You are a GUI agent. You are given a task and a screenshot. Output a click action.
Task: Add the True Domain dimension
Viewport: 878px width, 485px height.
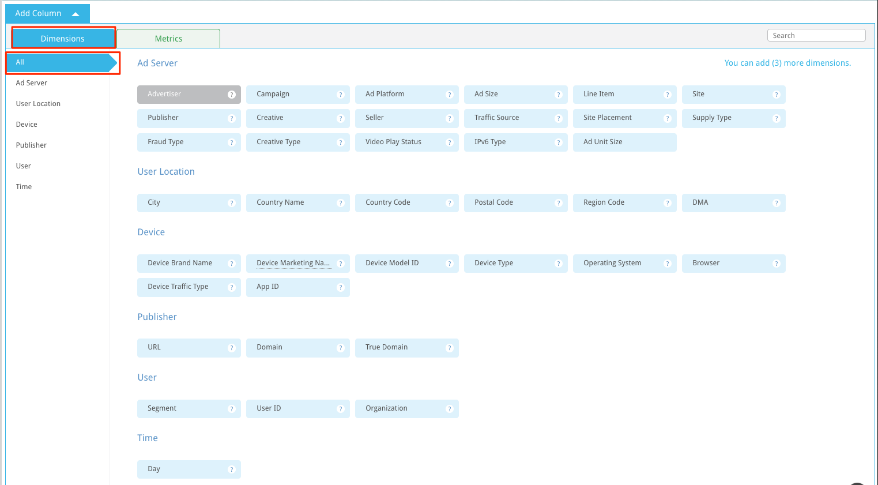click(x=407, y=348)
